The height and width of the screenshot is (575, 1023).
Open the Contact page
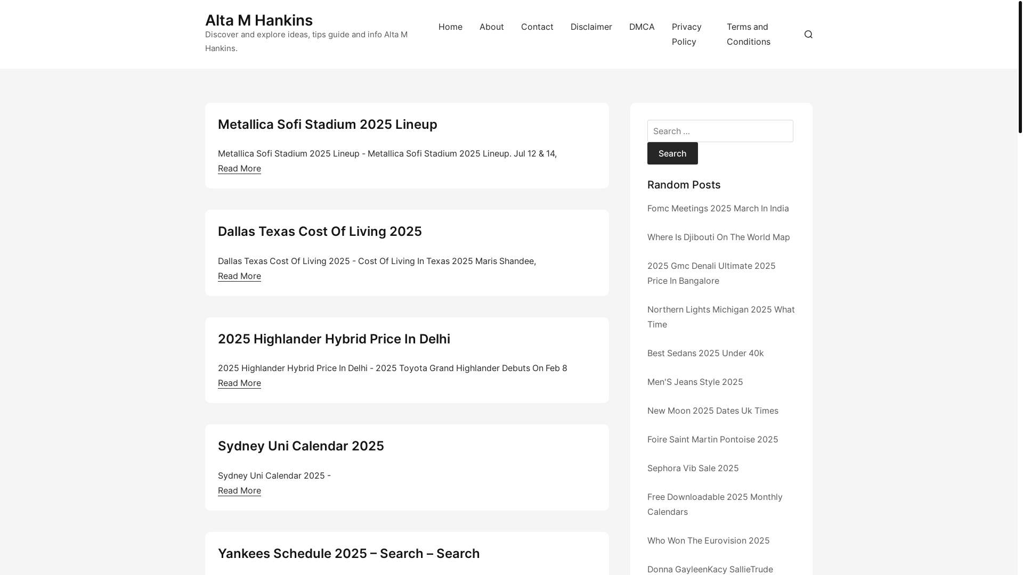(537, 27)
